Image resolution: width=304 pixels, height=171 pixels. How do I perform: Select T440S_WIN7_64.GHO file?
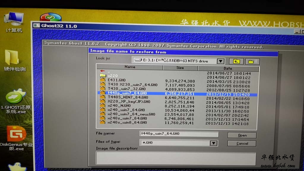pyautogui.click(x=128, y=97)
